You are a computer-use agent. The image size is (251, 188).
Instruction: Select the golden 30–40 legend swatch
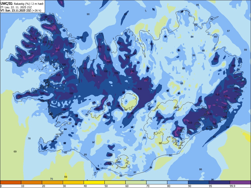(73, 182)
